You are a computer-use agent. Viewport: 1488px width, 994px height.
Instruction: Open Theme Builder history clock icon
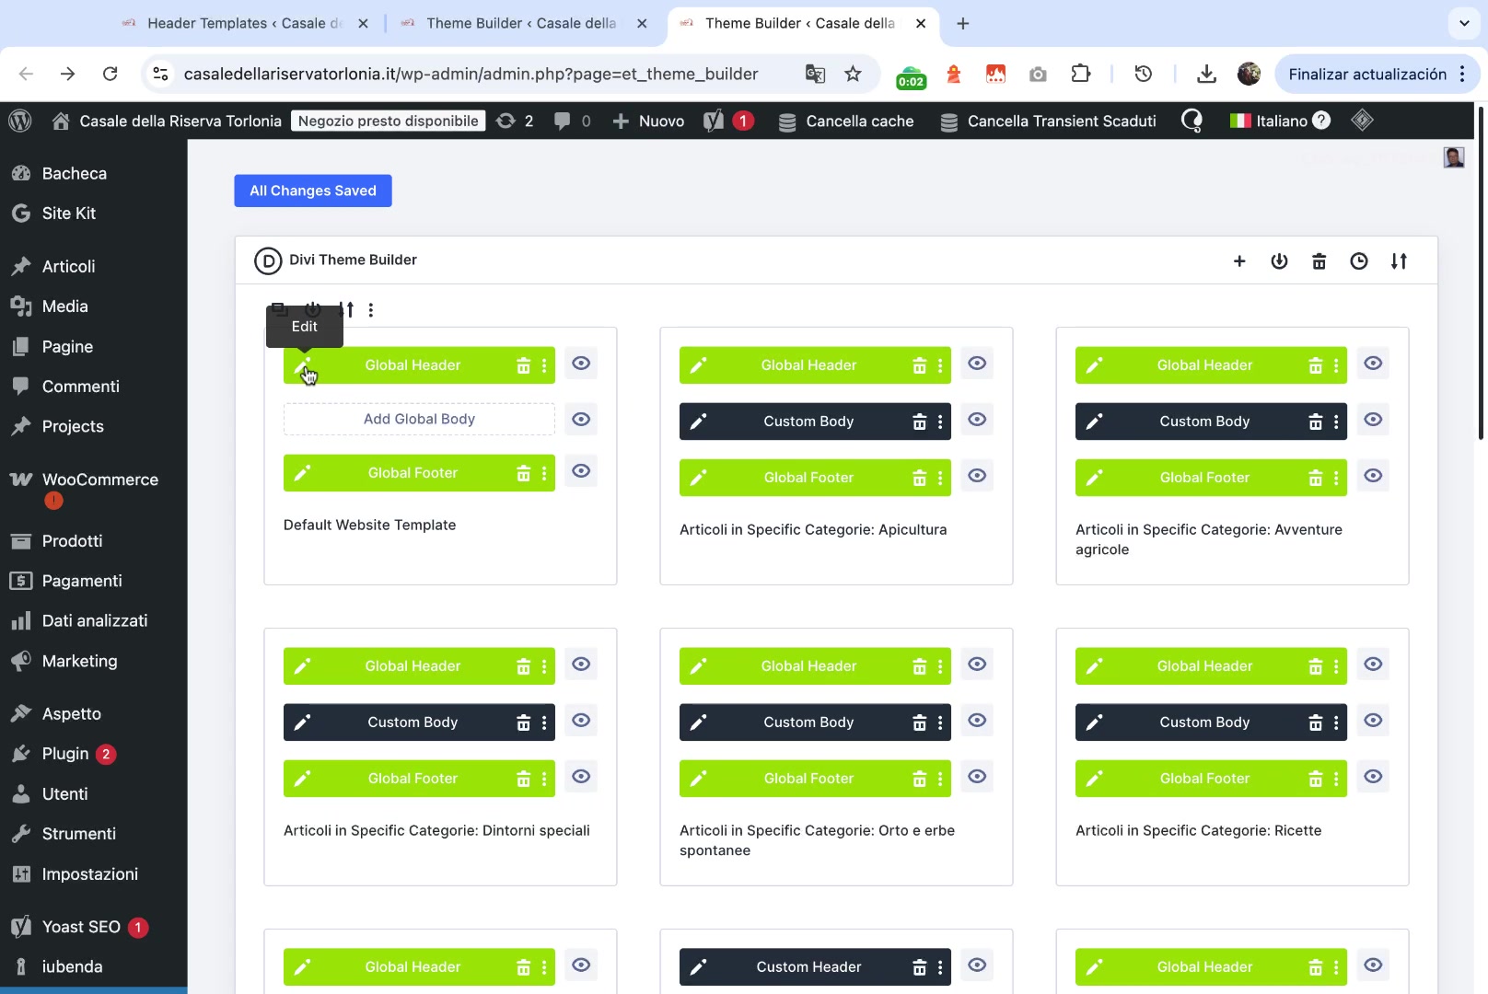[x=1358, y=261]
